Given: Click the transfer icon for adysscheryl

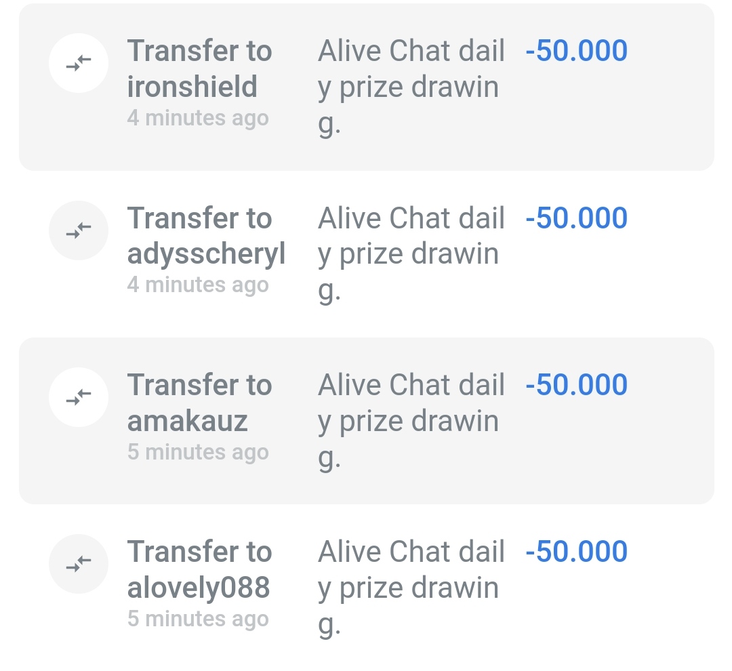Looking at the screenshot, I should coord(79,230).
